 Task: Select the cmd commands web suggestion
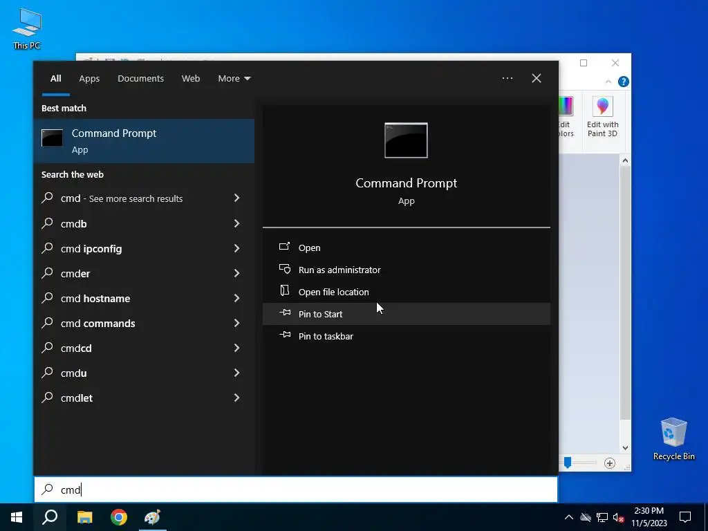[x=144, y=323]
